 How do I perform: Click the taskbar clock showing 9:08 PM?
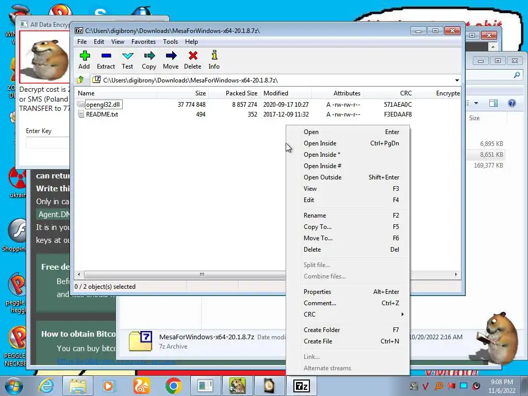click(x=502, y=386)
